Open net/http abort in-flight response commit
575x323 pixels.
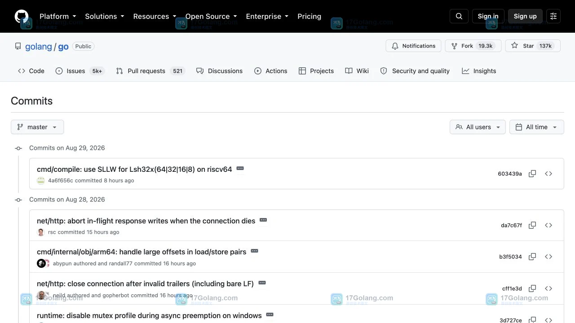point(146,221)
